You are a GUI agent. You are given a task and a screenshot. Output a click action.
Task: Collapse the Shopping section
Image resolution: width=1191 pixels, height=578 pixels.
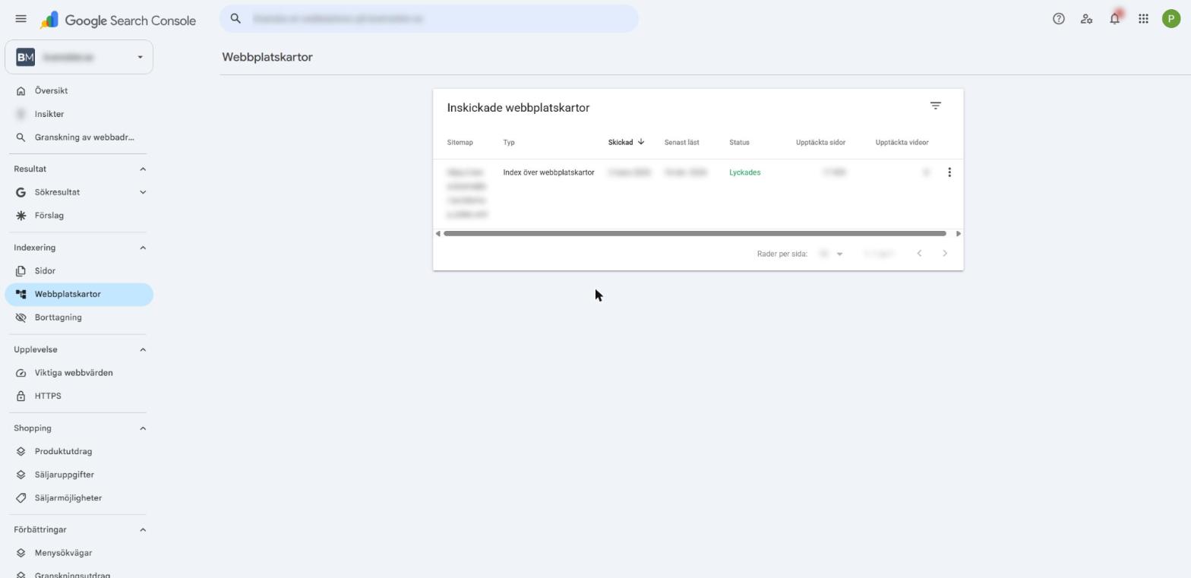[143, 428]
